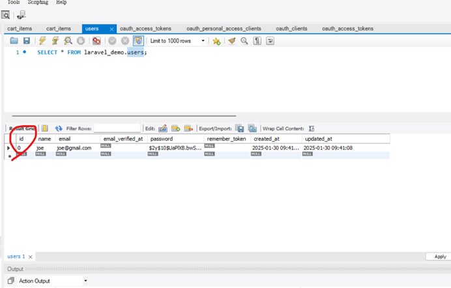Click the horizontal scrollbar under editor
The image size is (451, 288).
[x=124, y=116]
